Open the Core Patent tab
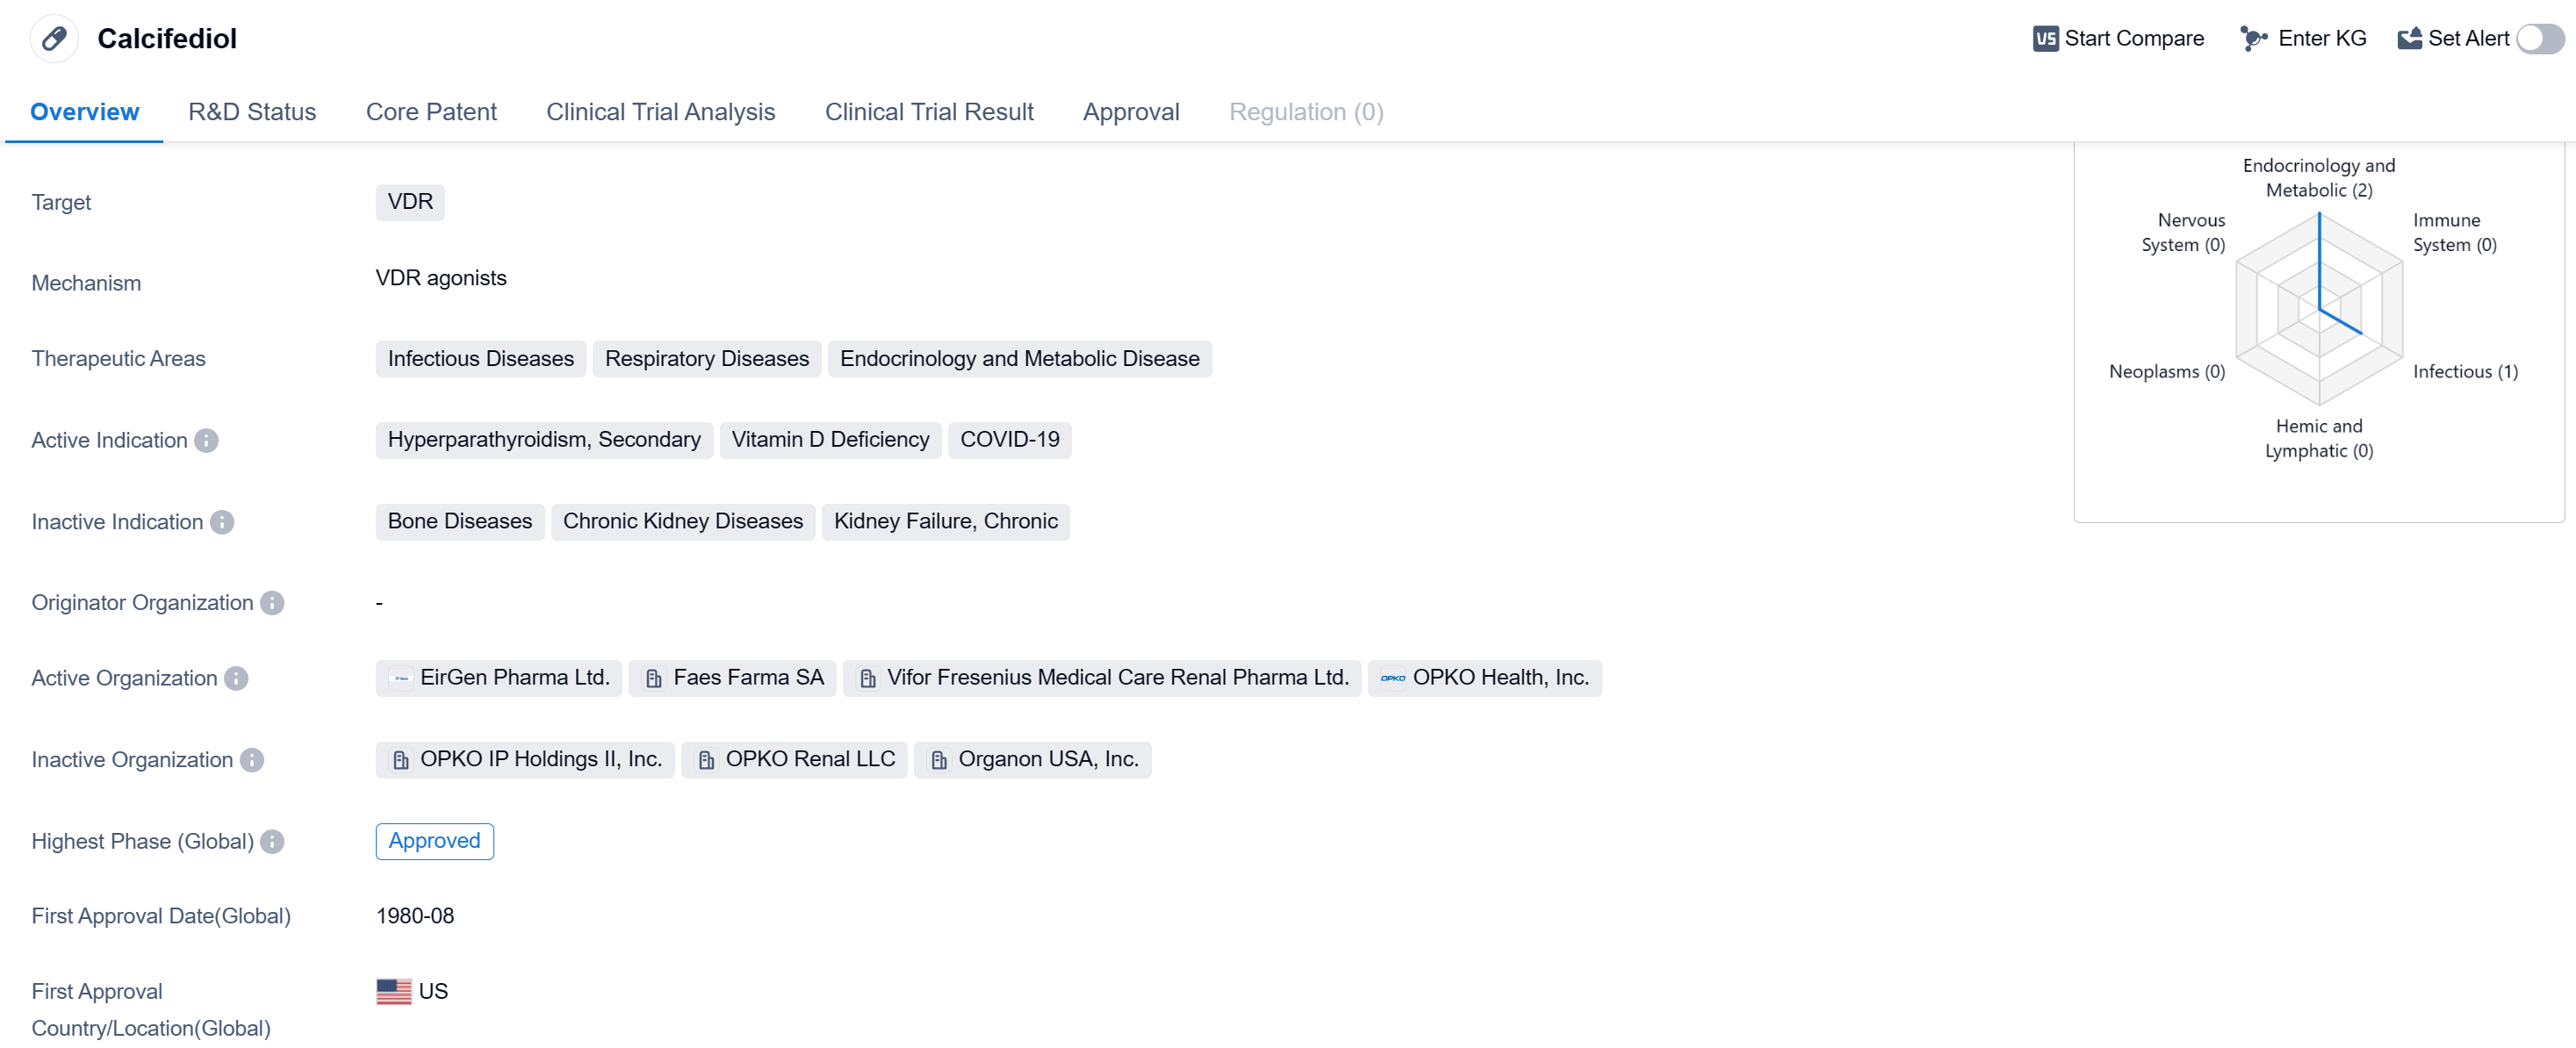This screenshot has height=1048, width=2576. point(431,112)
